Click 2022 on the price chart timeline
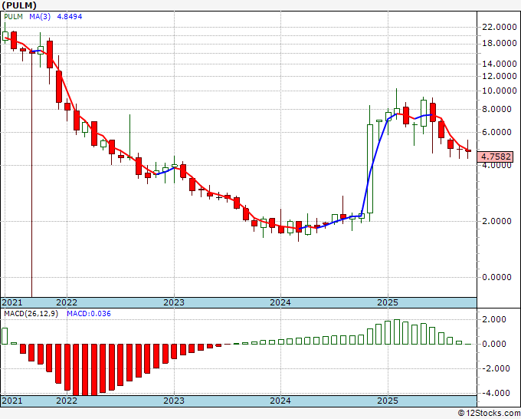Screen dimensions: 521x419 tap(67, 302)
